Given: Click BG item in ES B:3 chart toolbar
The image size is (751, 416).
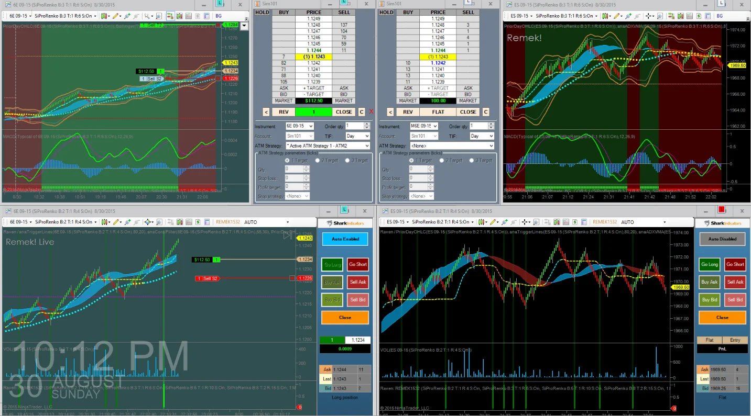Looking at the screenshot, I should (x=720, y=16).
